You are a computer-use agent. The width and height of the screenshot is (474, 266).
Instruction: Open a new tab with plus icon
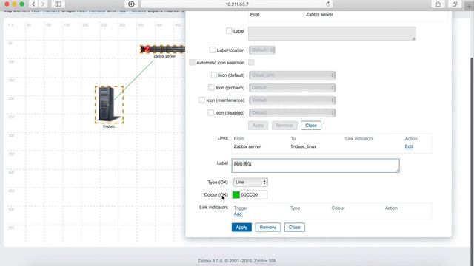pos(469,6)
